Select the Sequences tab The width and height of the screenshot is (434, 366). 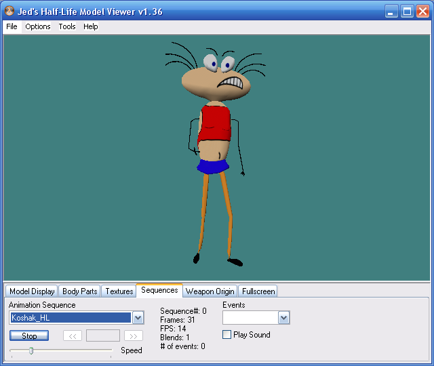point(159,290)
